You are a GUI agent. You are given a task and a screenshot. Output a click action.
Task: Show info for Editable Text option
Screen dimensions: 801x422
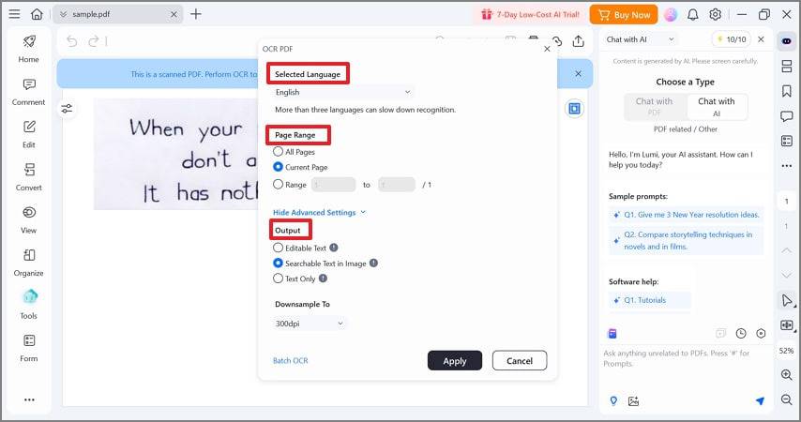334,248
